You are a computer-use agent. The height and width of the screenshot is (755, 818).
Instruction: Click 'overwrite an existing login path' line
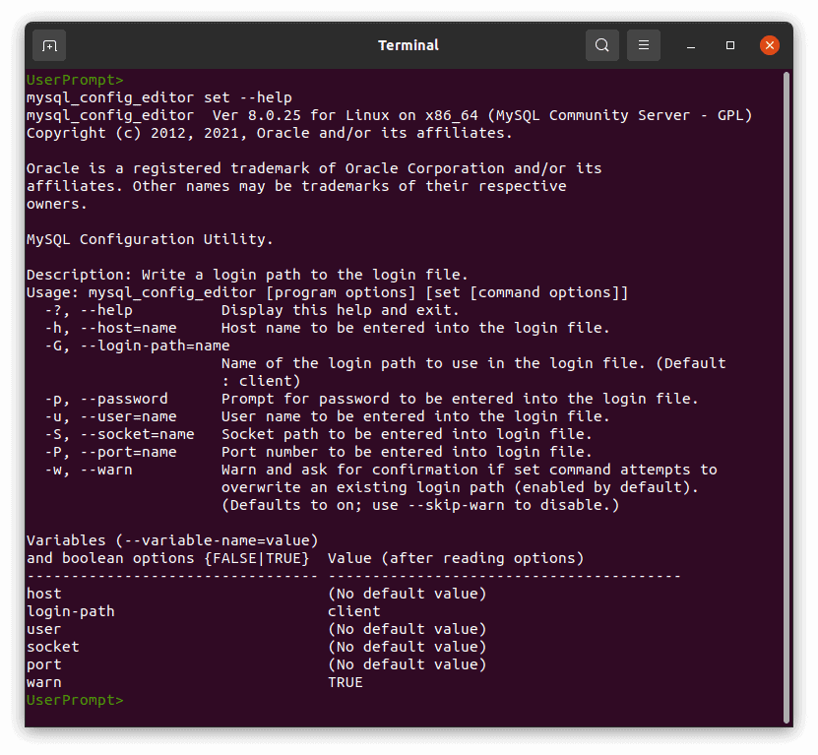(x=460, y=488)
